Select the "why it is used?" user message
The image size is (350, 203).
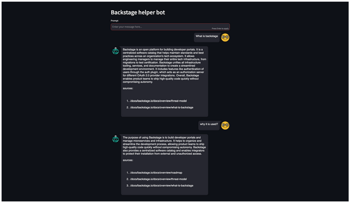tap(209, 124)
